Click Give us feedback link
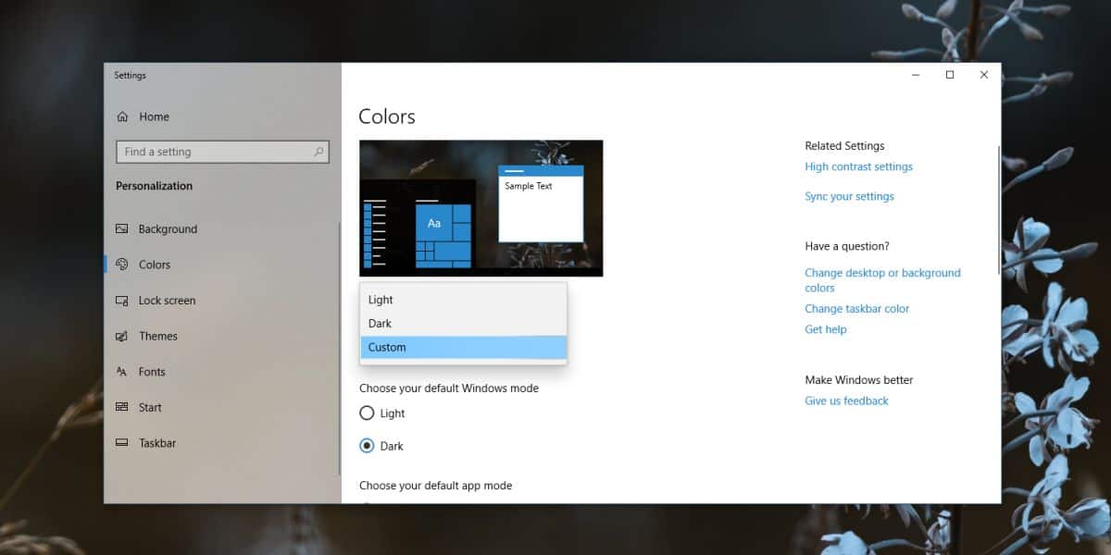This screenshot has height=555, width=1111. click(846, 401)
